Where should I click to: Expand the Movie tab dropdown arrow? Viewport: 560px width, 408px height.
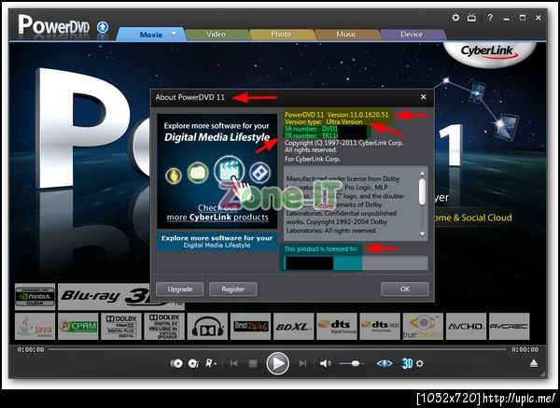click(174, 34)
